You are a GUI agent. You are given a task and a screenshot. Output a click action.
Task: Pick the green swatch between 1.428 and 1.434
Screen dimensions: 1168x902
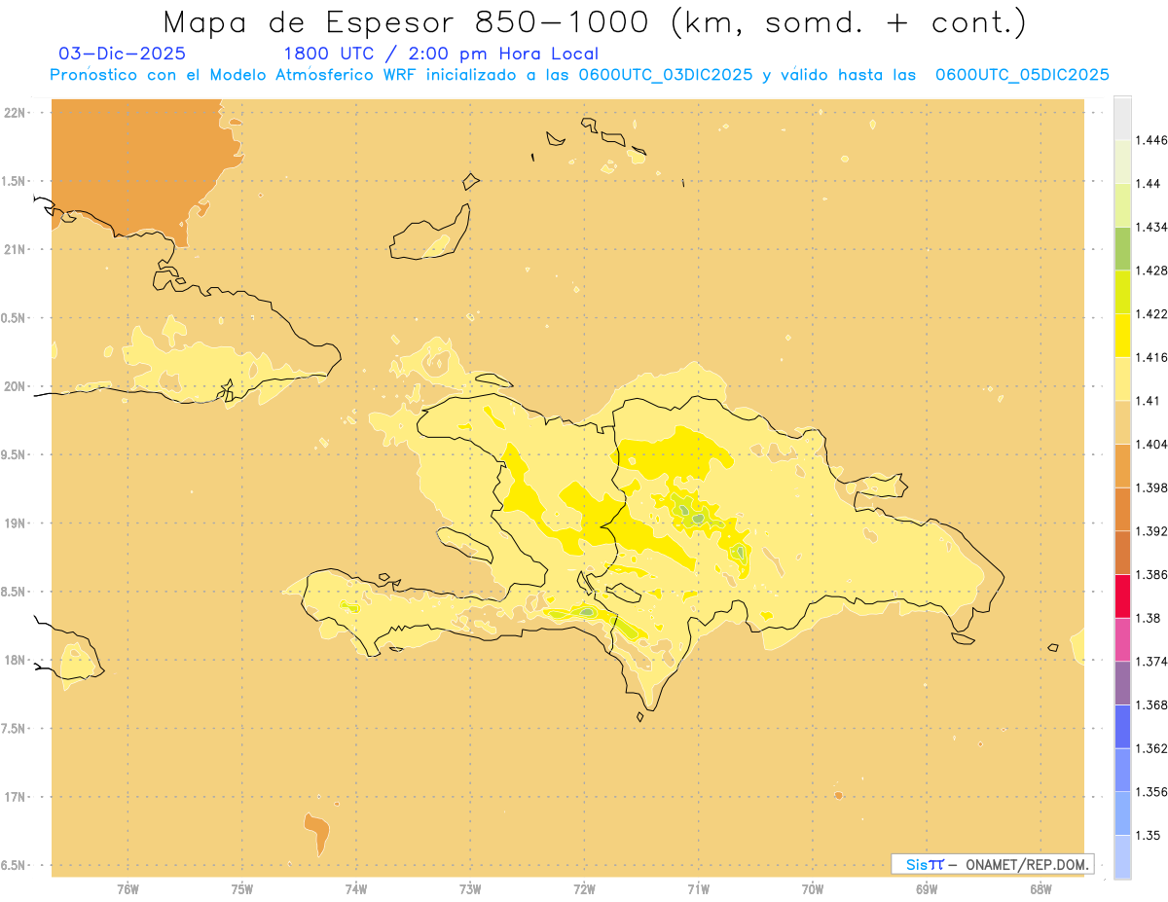coord(1122,248)
